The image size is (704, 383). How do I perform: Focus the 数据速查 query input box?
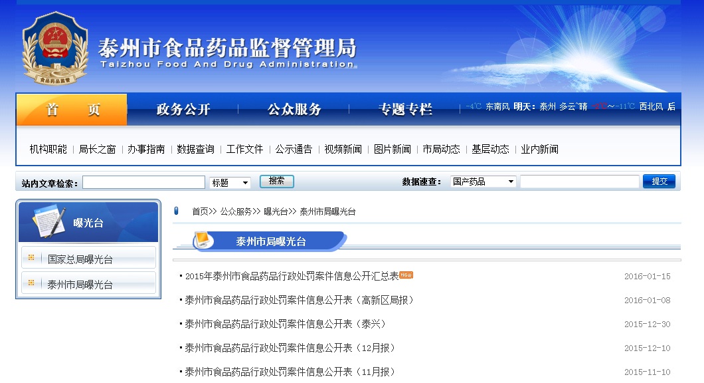click(x=579, y=182)
